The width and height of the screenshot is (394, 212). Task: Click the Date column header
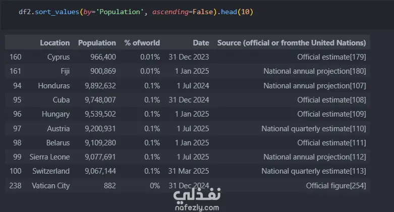[201, 43]
